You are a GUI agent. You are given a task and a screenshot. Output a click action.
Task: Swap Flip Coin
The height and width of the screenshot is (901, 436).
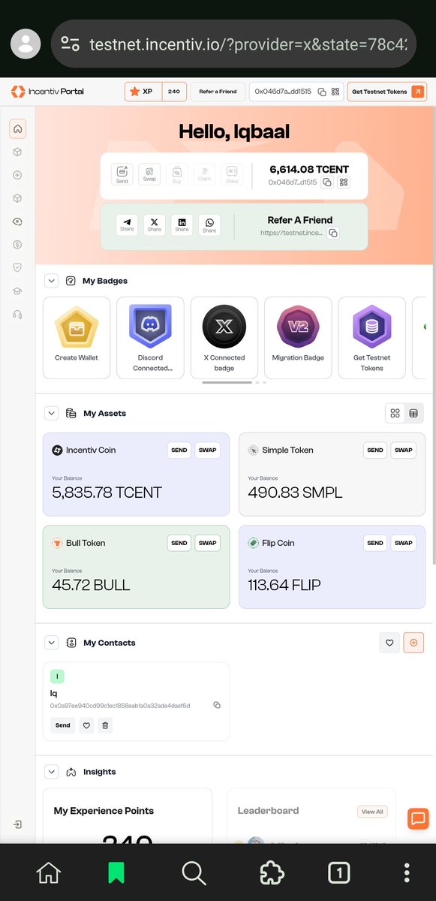pyautogui.click(x=404, y=543)
